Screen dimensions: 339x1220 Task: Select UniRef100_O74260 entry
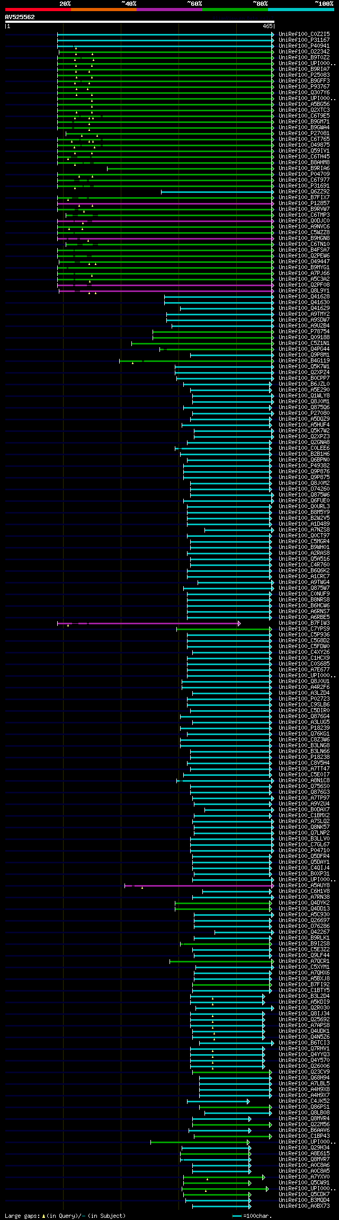(304, 489)
